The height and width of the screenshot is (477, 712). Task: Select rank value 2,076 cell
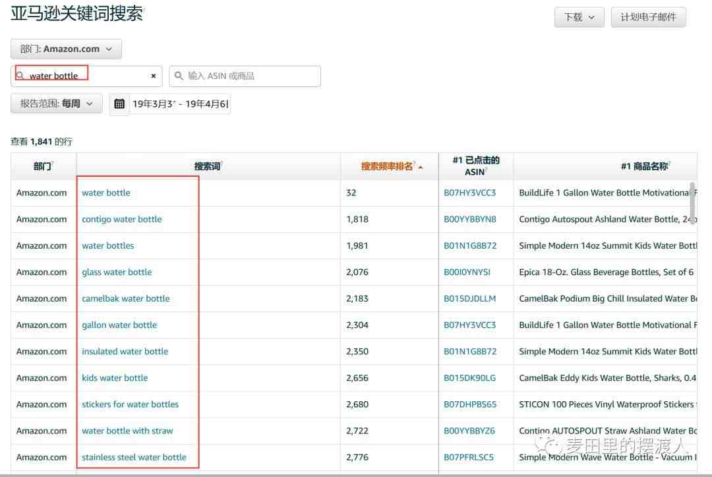(x=357, y=272)
